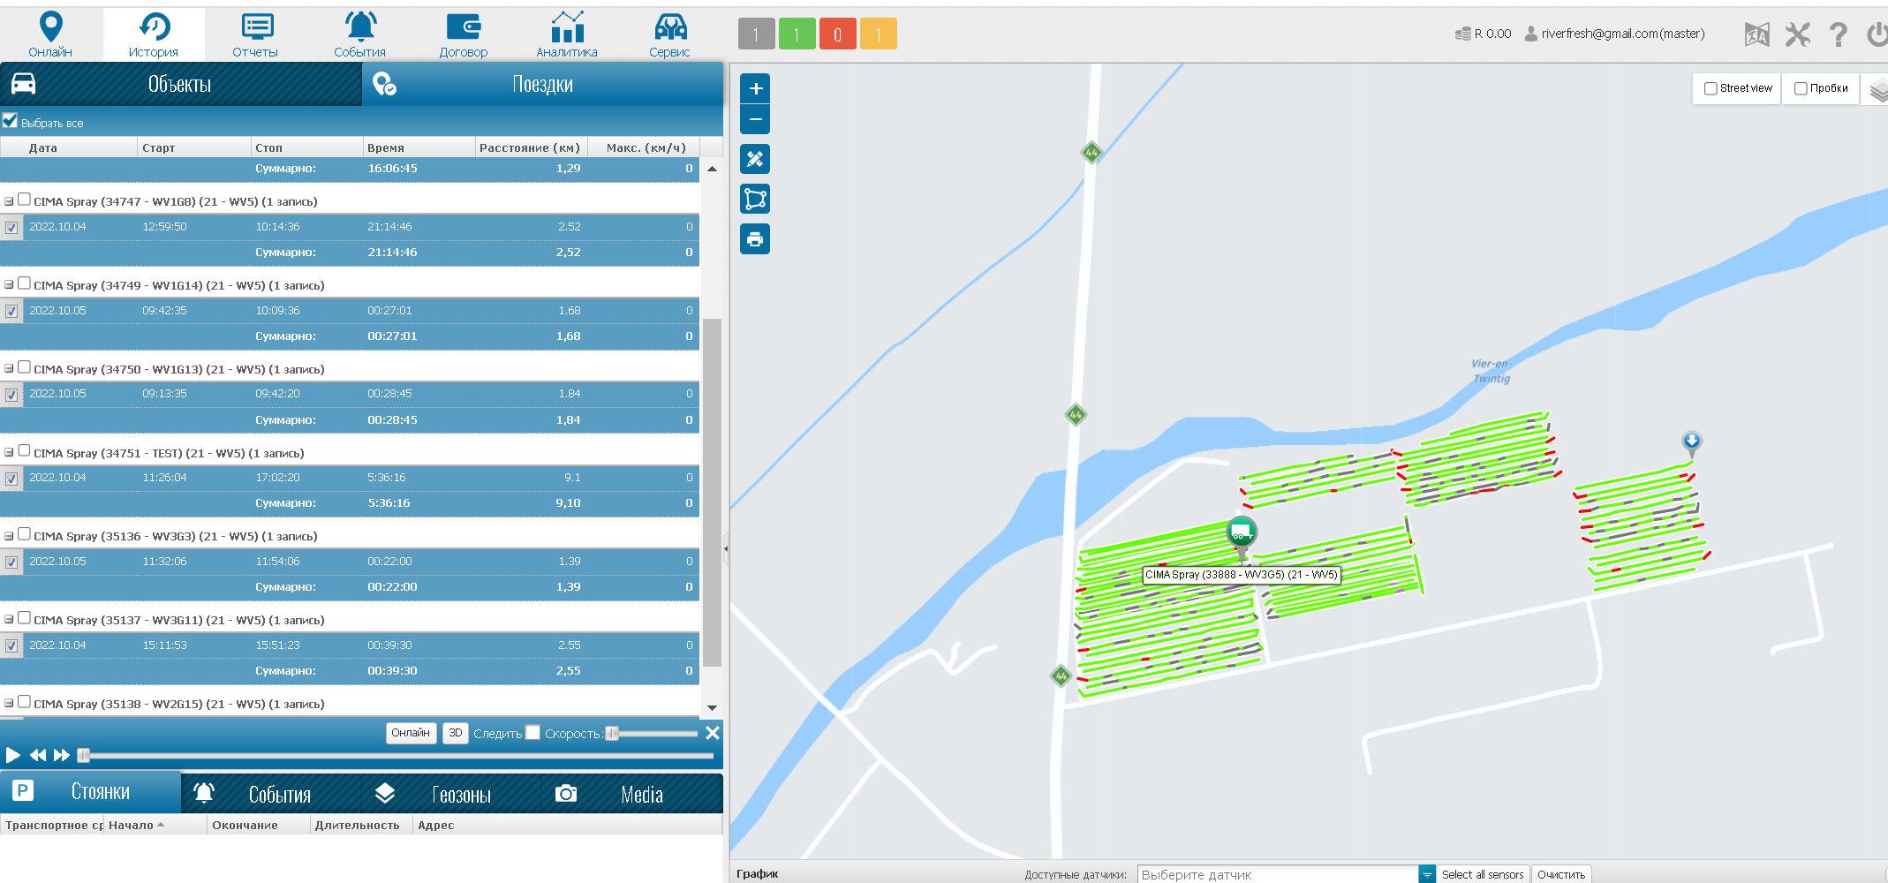Switch to the Геозоны tab

(x=434, y=794)
